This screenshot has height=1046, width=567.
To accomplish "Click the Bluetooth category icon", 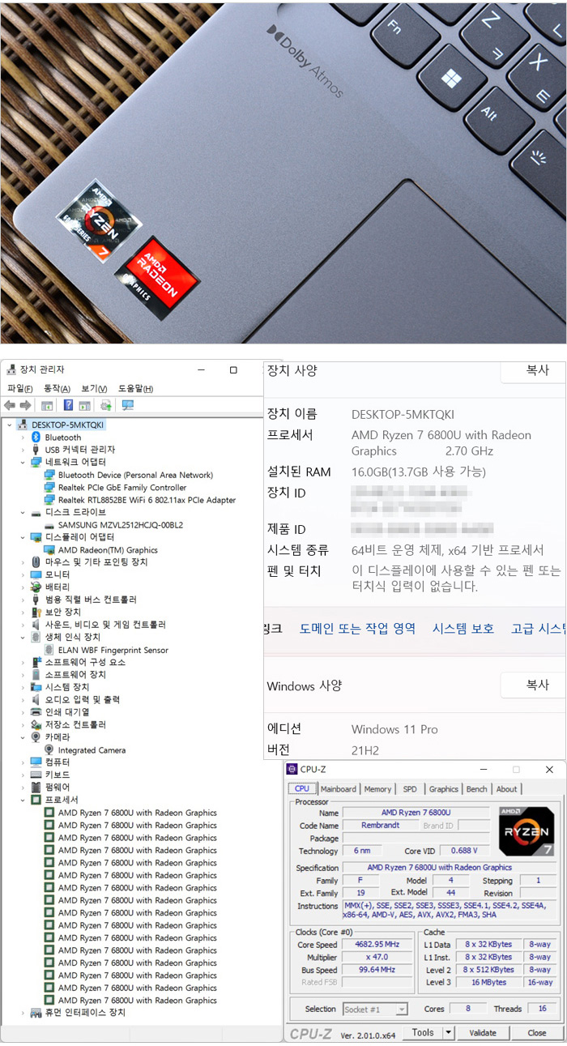I will (36, 438).
